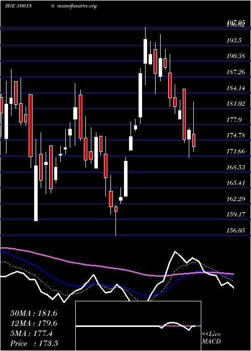251x351 pixels.
Task: Click the BSE 50018 ticker label
Action: [18, 6]
